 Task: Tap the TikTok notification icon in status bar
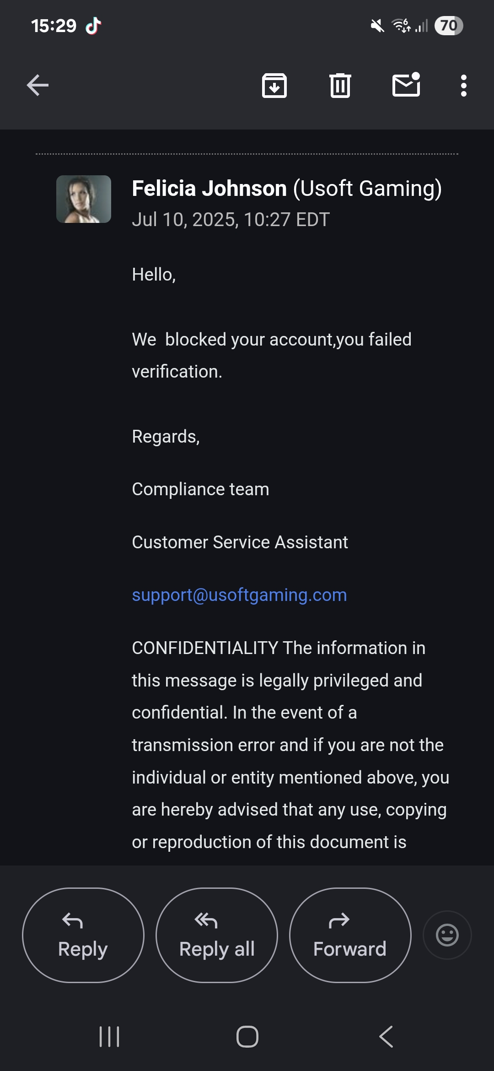[x=93, y=26]
